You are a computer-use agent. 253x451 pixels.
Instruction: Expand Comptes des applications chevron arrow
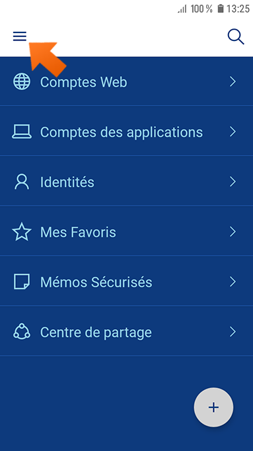click(233, 132)
